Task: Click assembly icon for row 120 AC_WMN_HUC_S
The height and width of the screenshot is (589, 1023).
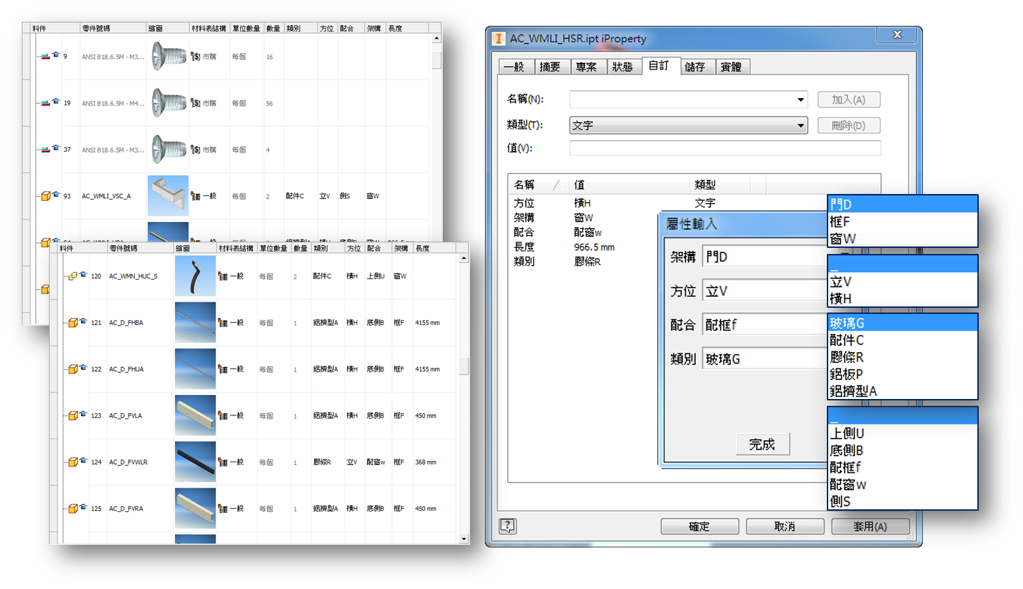Action: pos(72,276)
